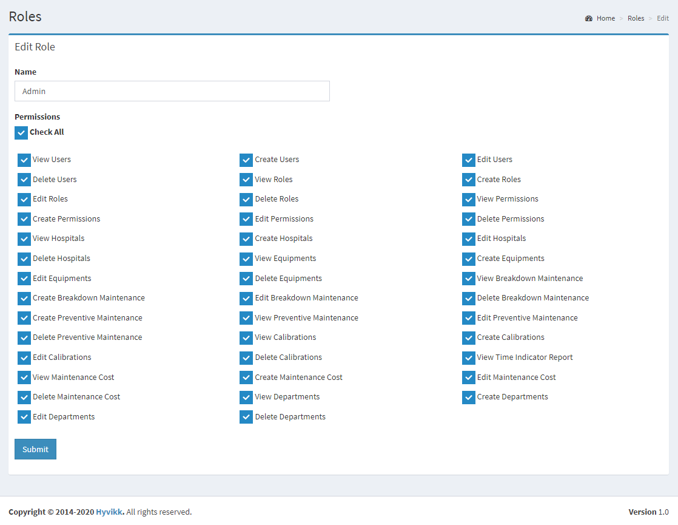Uncheck Create Breakdown Maintenance
The image size is (678, 525).
[x=24, y=298]
